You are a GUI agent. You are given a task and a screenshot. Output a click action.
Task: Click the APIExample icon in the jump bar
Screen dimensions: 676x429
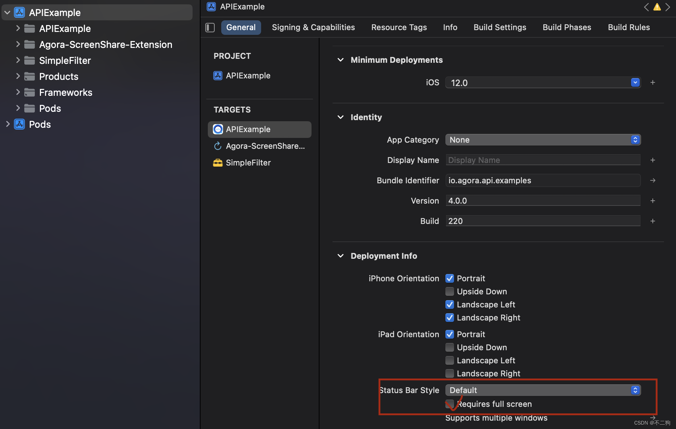[x=211, y=7]
